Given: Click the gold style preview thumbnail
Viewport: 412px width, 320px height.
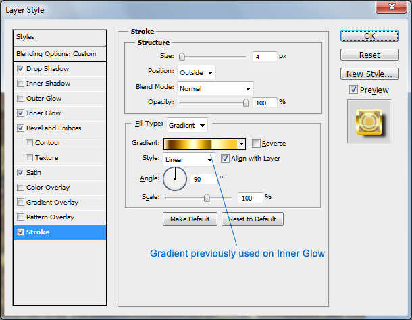Looking at the screenshot, I should tap(369, 122).
